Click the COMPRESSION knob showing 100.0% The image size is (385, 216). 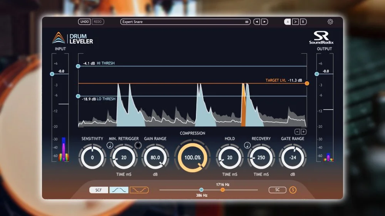[192, 157]
